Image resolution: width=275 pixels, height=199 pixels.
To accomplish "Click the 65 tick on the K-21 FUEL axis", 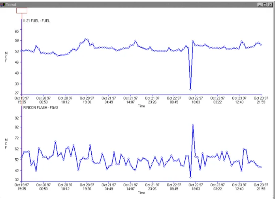I will point(17,31).
